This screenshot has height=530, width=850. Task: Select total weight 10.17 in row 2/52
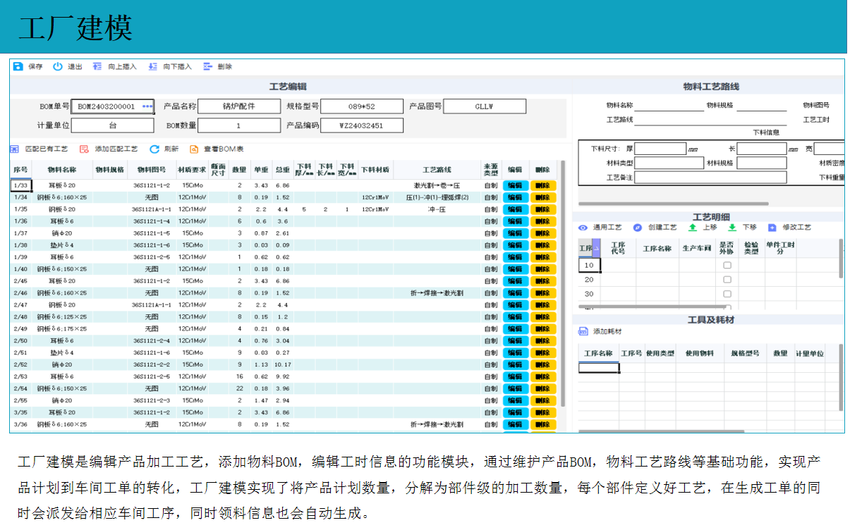(x=283, y=365)
